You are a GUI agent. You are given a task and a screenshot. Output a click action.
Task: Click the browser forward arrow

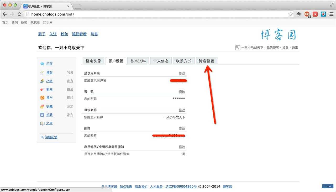tap(12, 14)
